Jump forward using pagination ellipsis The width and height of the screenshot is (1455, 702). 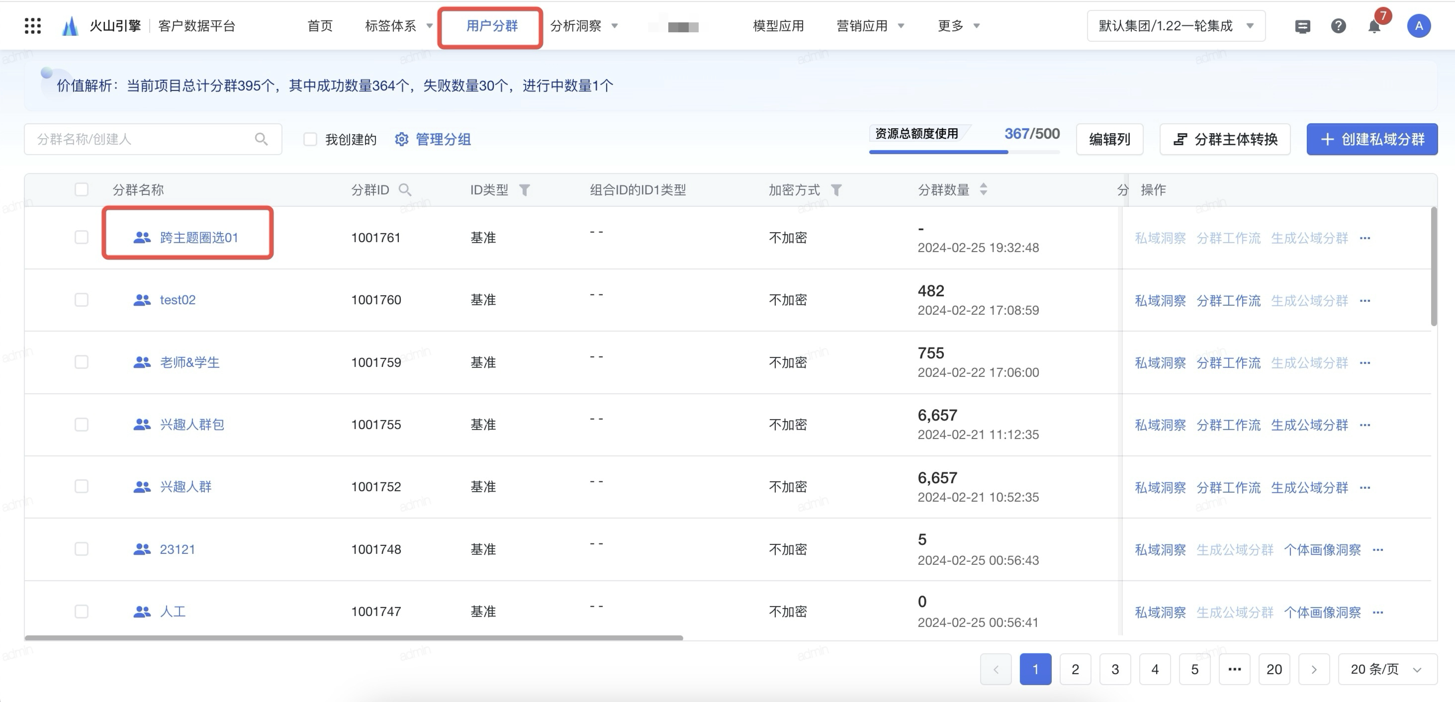pyautogui.click(x=1235, y=669)
